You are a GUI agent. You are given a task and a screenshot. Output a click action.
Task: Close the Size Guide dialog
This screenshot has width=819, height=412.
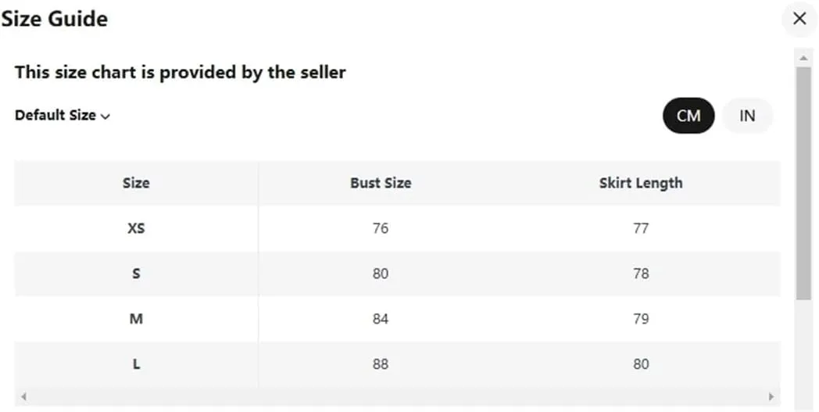799,19
